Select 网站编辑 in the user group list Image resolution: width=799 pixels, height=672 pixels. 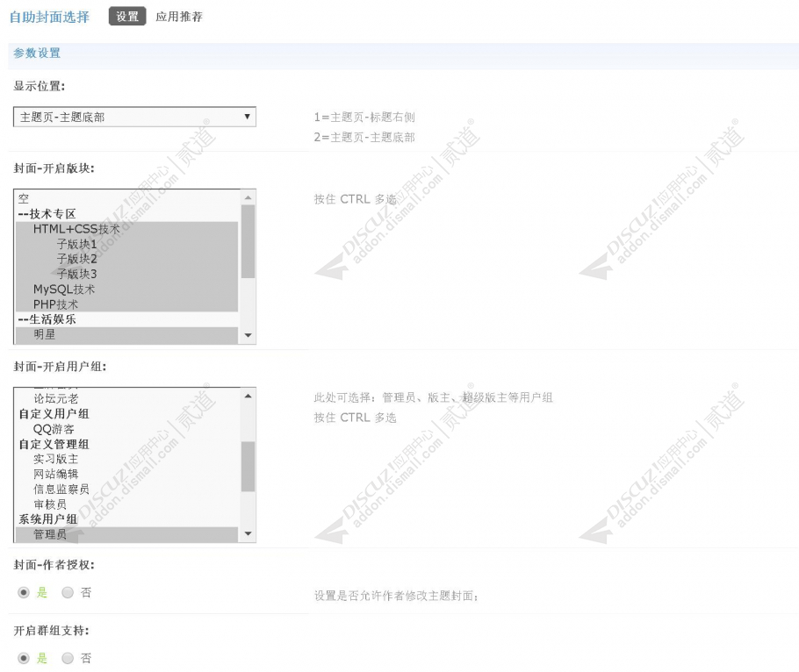click(127, 474)
